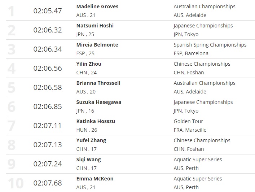The height and width of the screenshot is (192, 255).
Task: Select Katinka Hosszu's name
Action: coord(96,121)
